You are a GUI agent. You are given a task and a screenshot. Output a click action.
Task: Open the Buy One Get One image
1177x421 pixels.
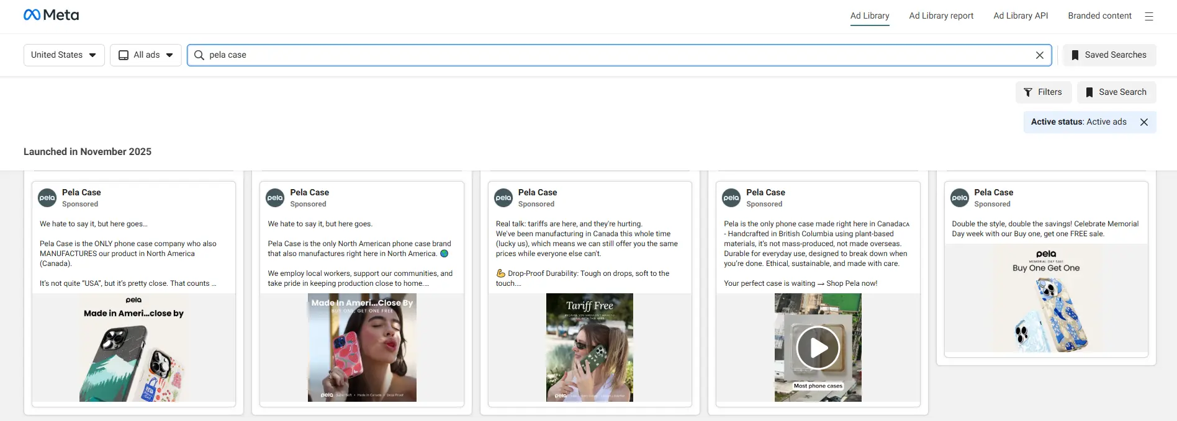point(1046,298)
